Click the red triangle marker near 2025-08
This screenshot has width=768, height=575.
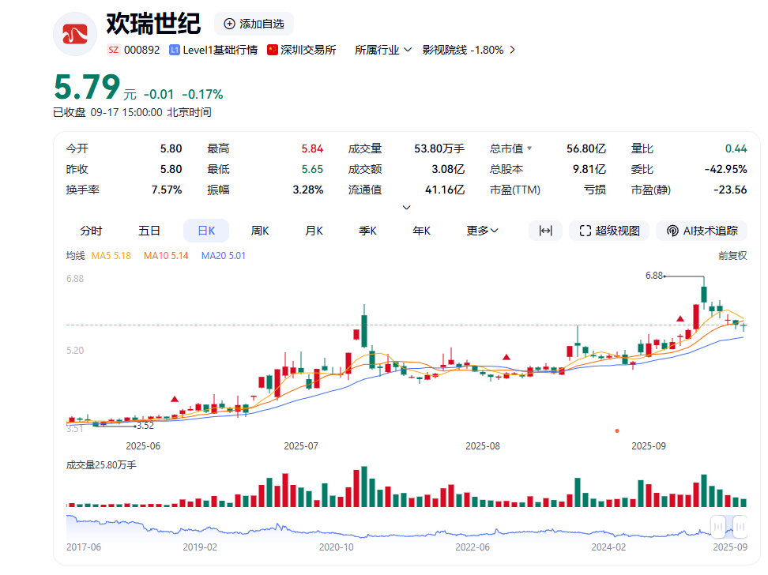coord(506,357)
